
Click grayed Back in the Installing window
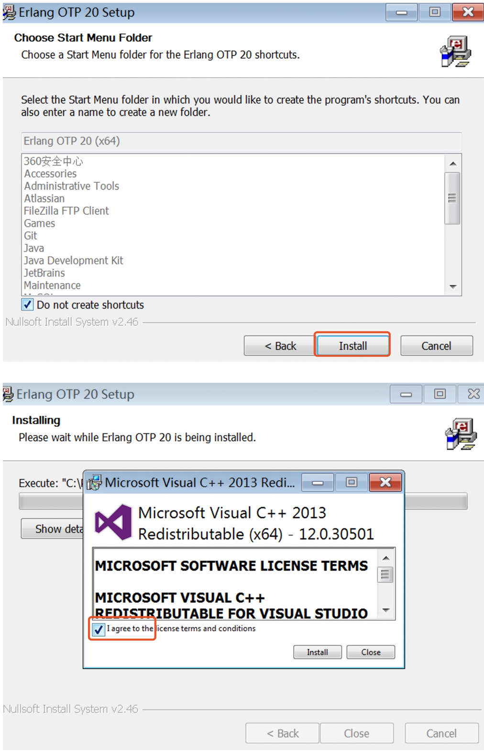pyautogui.click(x=282, y=733)
